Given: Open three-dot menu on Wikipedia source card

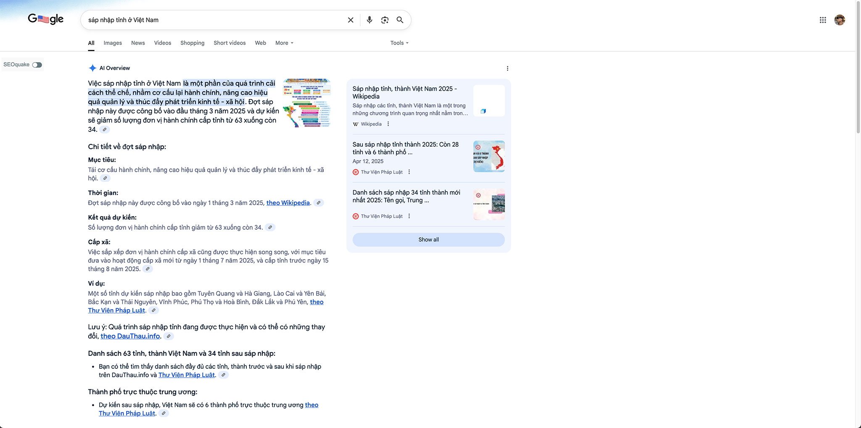Looking at the screenshot, I should click(x=388, y=124).
